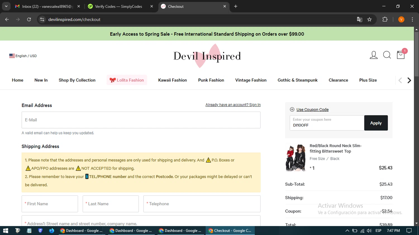
Task: Open the first Dashboard Chrome taskbar window
Action: pyautogui.click(x=82, y=231)
